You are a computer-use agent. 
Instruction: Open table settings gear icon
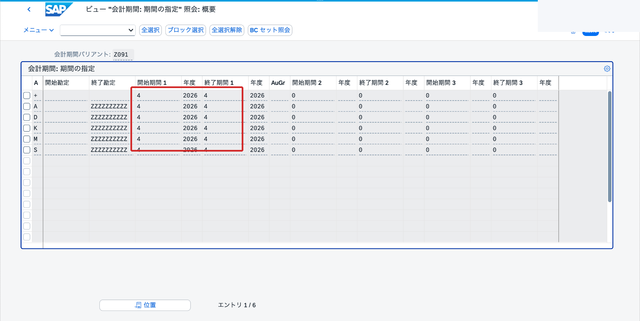pos(607,69)
